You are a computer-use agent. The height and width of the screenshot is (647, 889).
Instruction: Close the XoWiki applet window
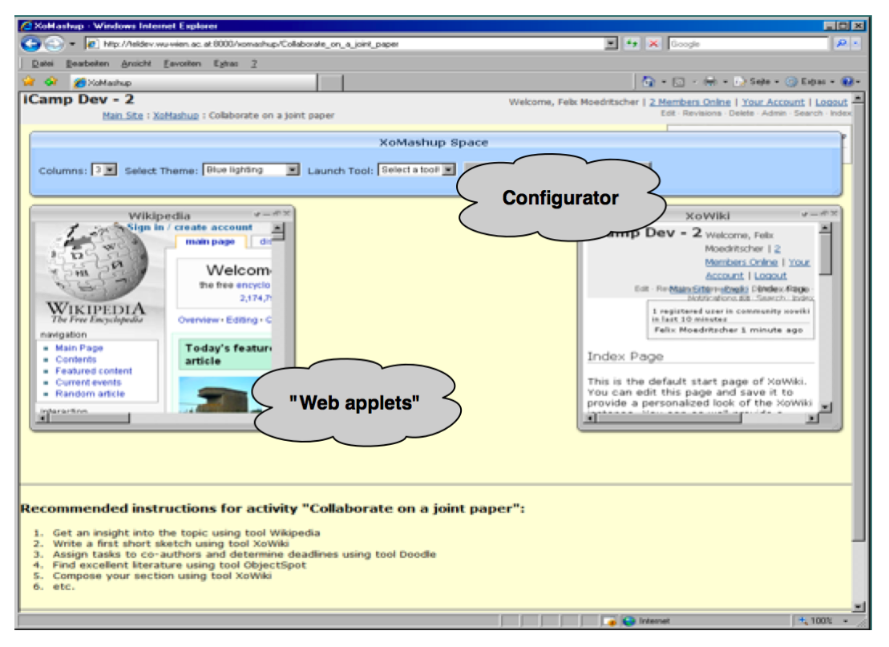click(834, 214)
